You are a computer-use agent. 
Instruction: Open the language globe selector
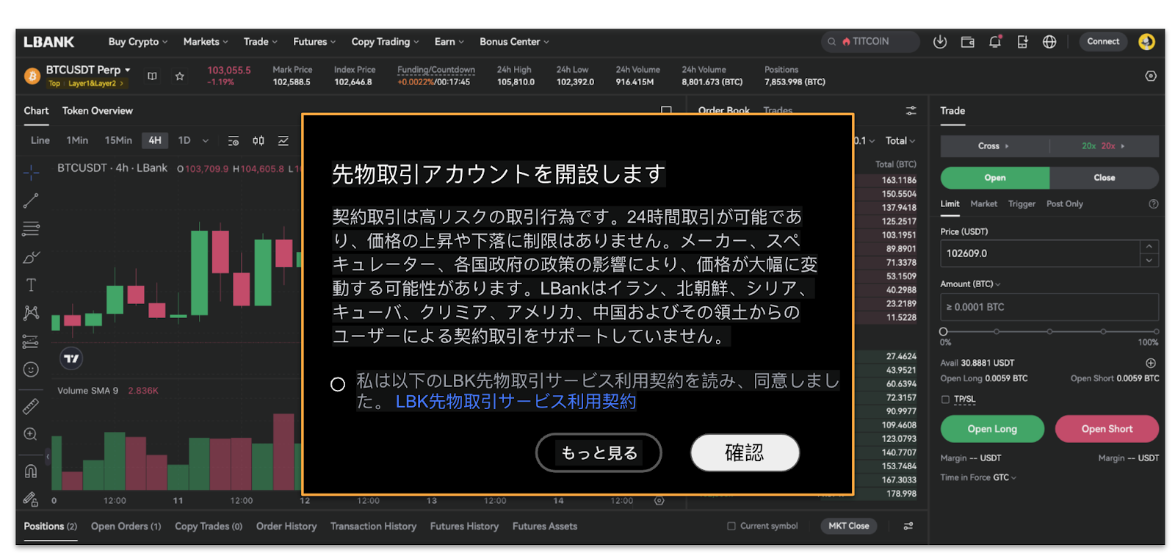(1049, 42)
